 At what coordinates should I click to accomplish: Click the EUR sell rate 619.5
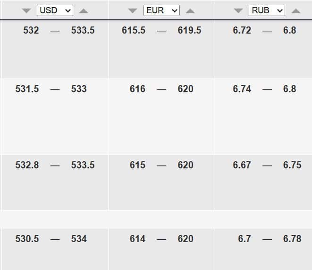pyautogui.click(x=189, y=30)
